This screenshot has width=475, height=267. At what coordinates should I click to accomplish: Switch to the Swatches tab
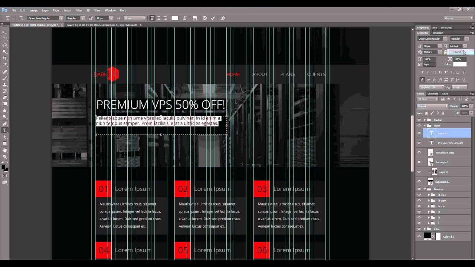pyautogui.click(x=446, y=27)
